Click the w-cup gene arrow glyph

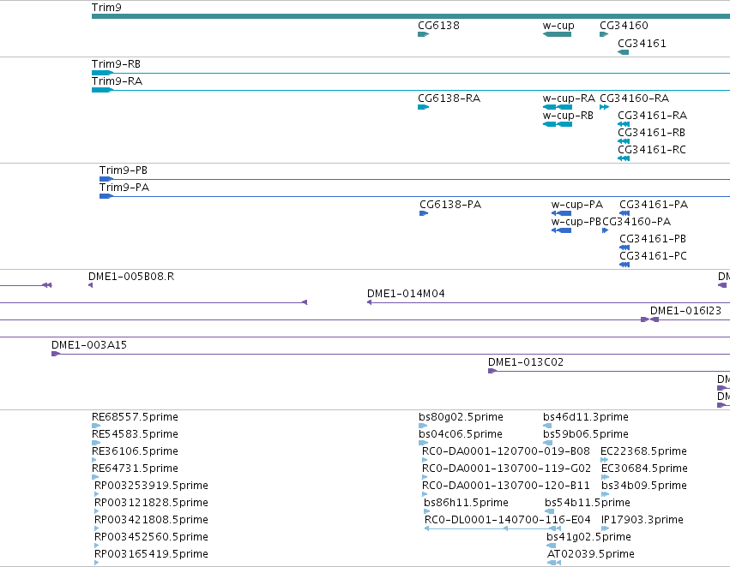(557, 34)
